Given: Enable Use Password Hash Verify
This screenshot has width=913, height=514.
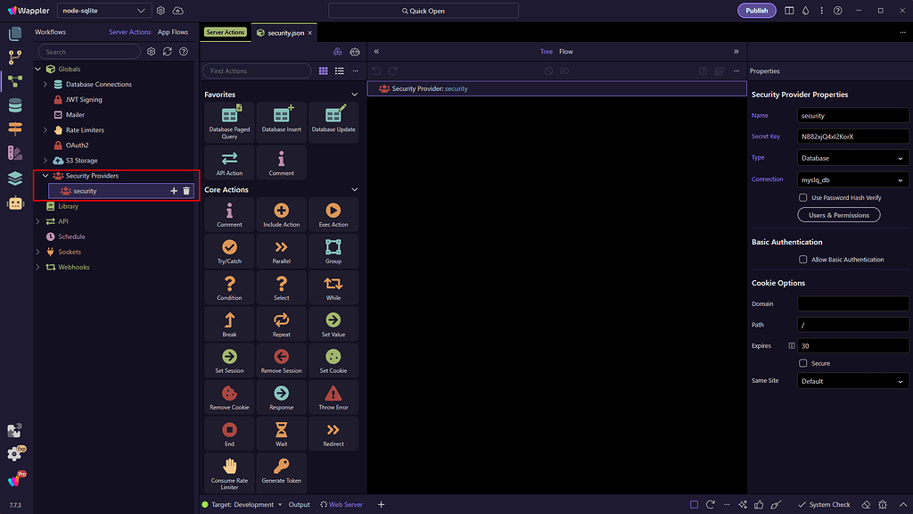Looking at the screenshot, I should pyautogui.click(x=803, y=197).
